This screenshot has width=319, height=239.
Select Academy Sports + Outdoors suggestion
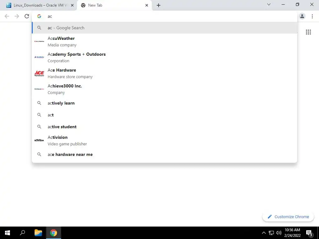164,57
